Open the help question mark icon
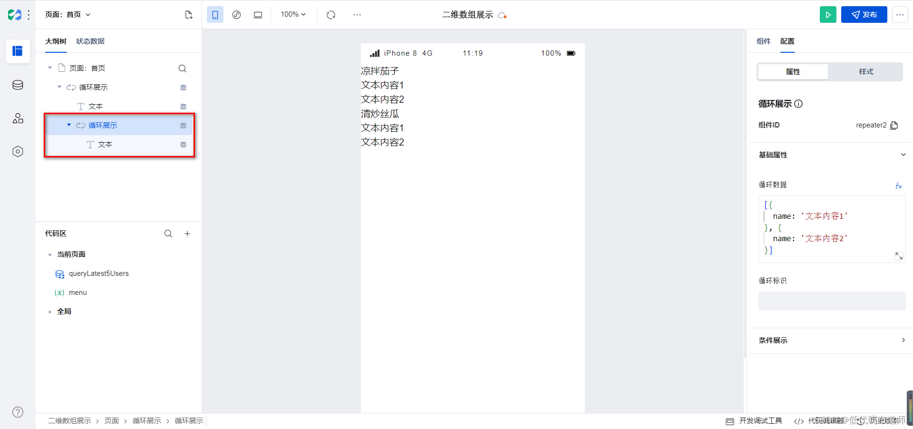This screenshot has width=913, height=429. point(18,412)
